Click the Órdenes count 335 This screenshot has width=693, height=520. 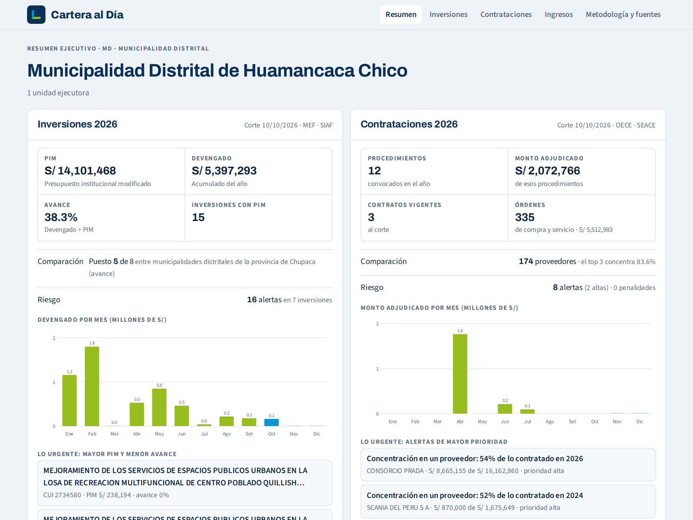pos(525,217)
